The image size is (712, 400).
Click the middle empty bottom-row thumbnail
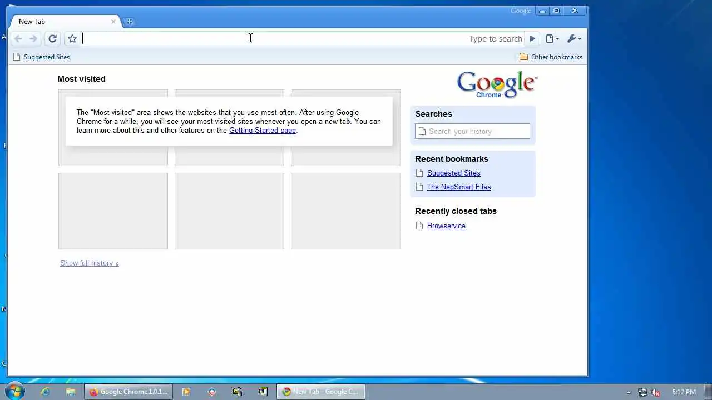229,211
